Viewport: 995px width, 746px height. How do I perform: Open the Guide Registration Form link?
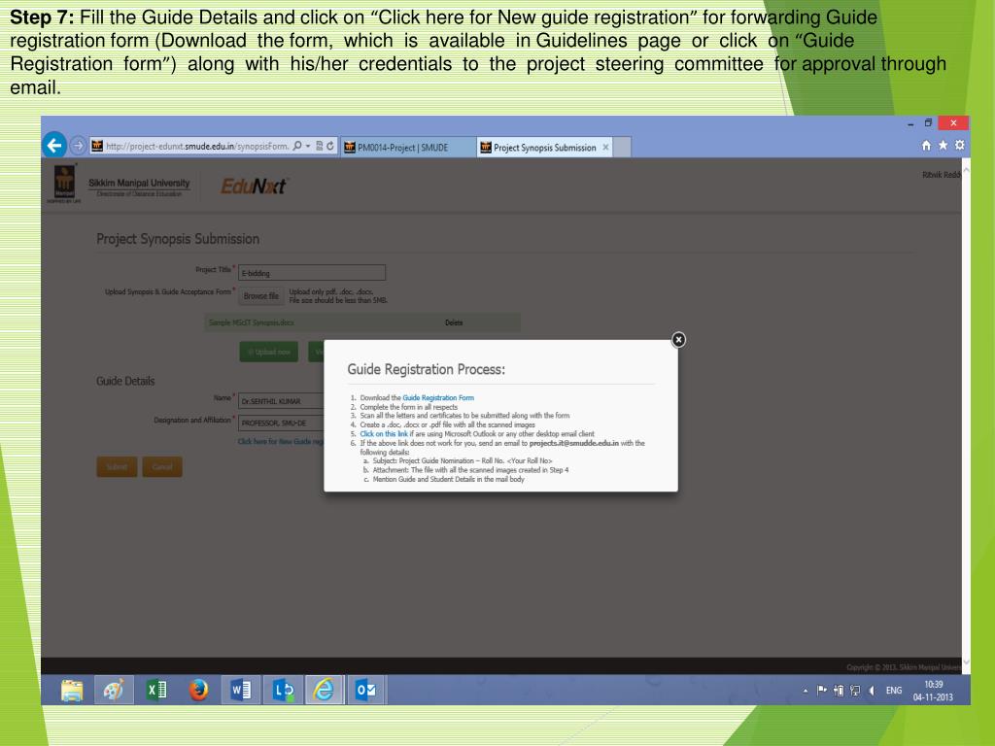click(x=438, y=397)
